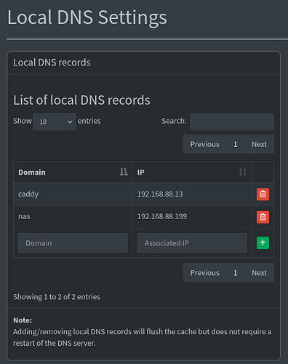Sort by IP column sort icon
This screenshot has height=364, width=288.
[x=243, y=172]
